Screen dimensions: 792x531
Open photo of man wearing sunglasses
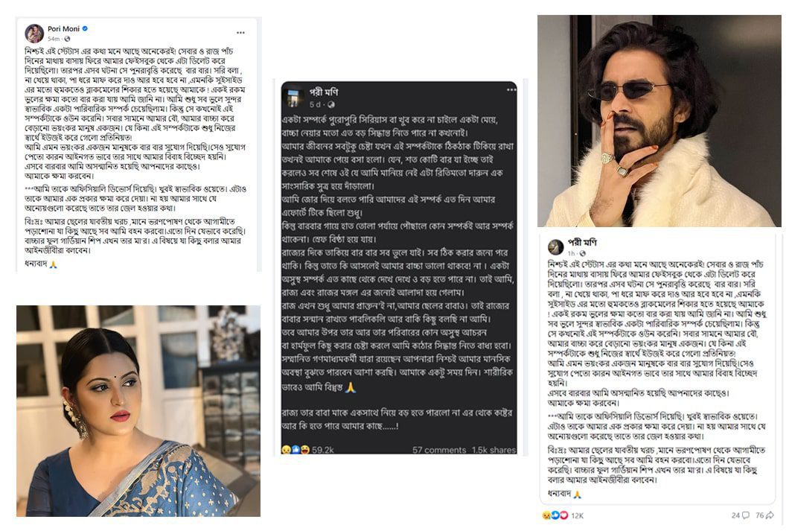click(660, 121)
